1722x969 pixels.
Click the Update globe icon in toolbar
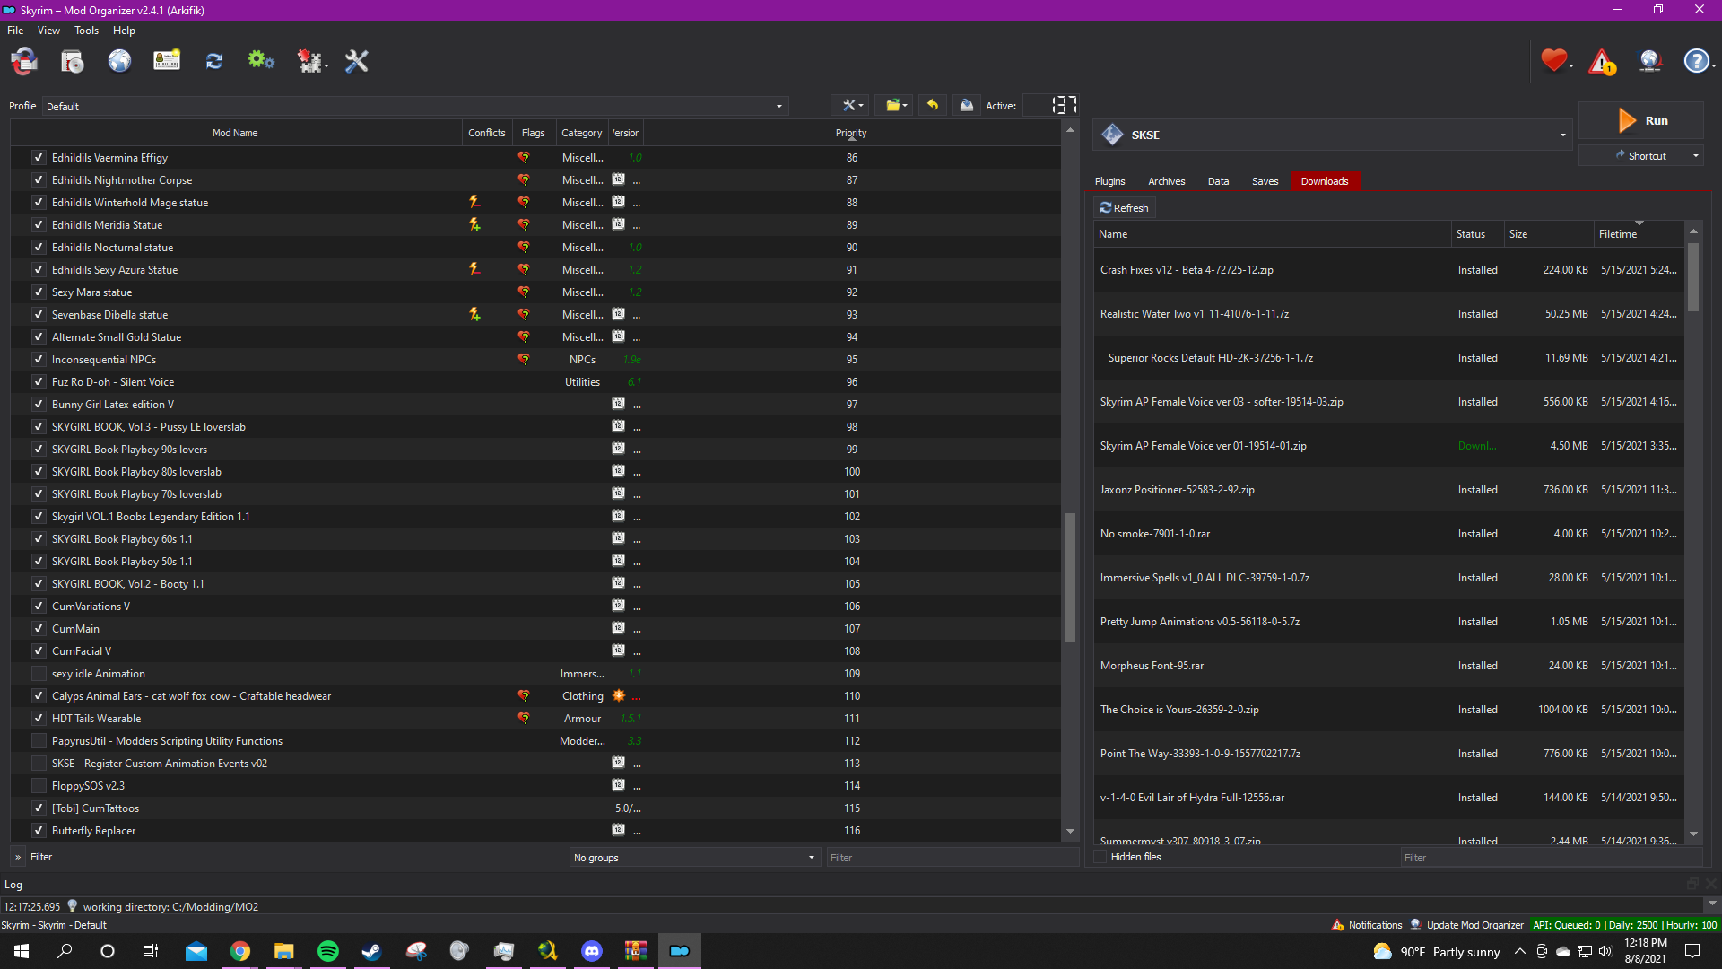click(1650, 61)
